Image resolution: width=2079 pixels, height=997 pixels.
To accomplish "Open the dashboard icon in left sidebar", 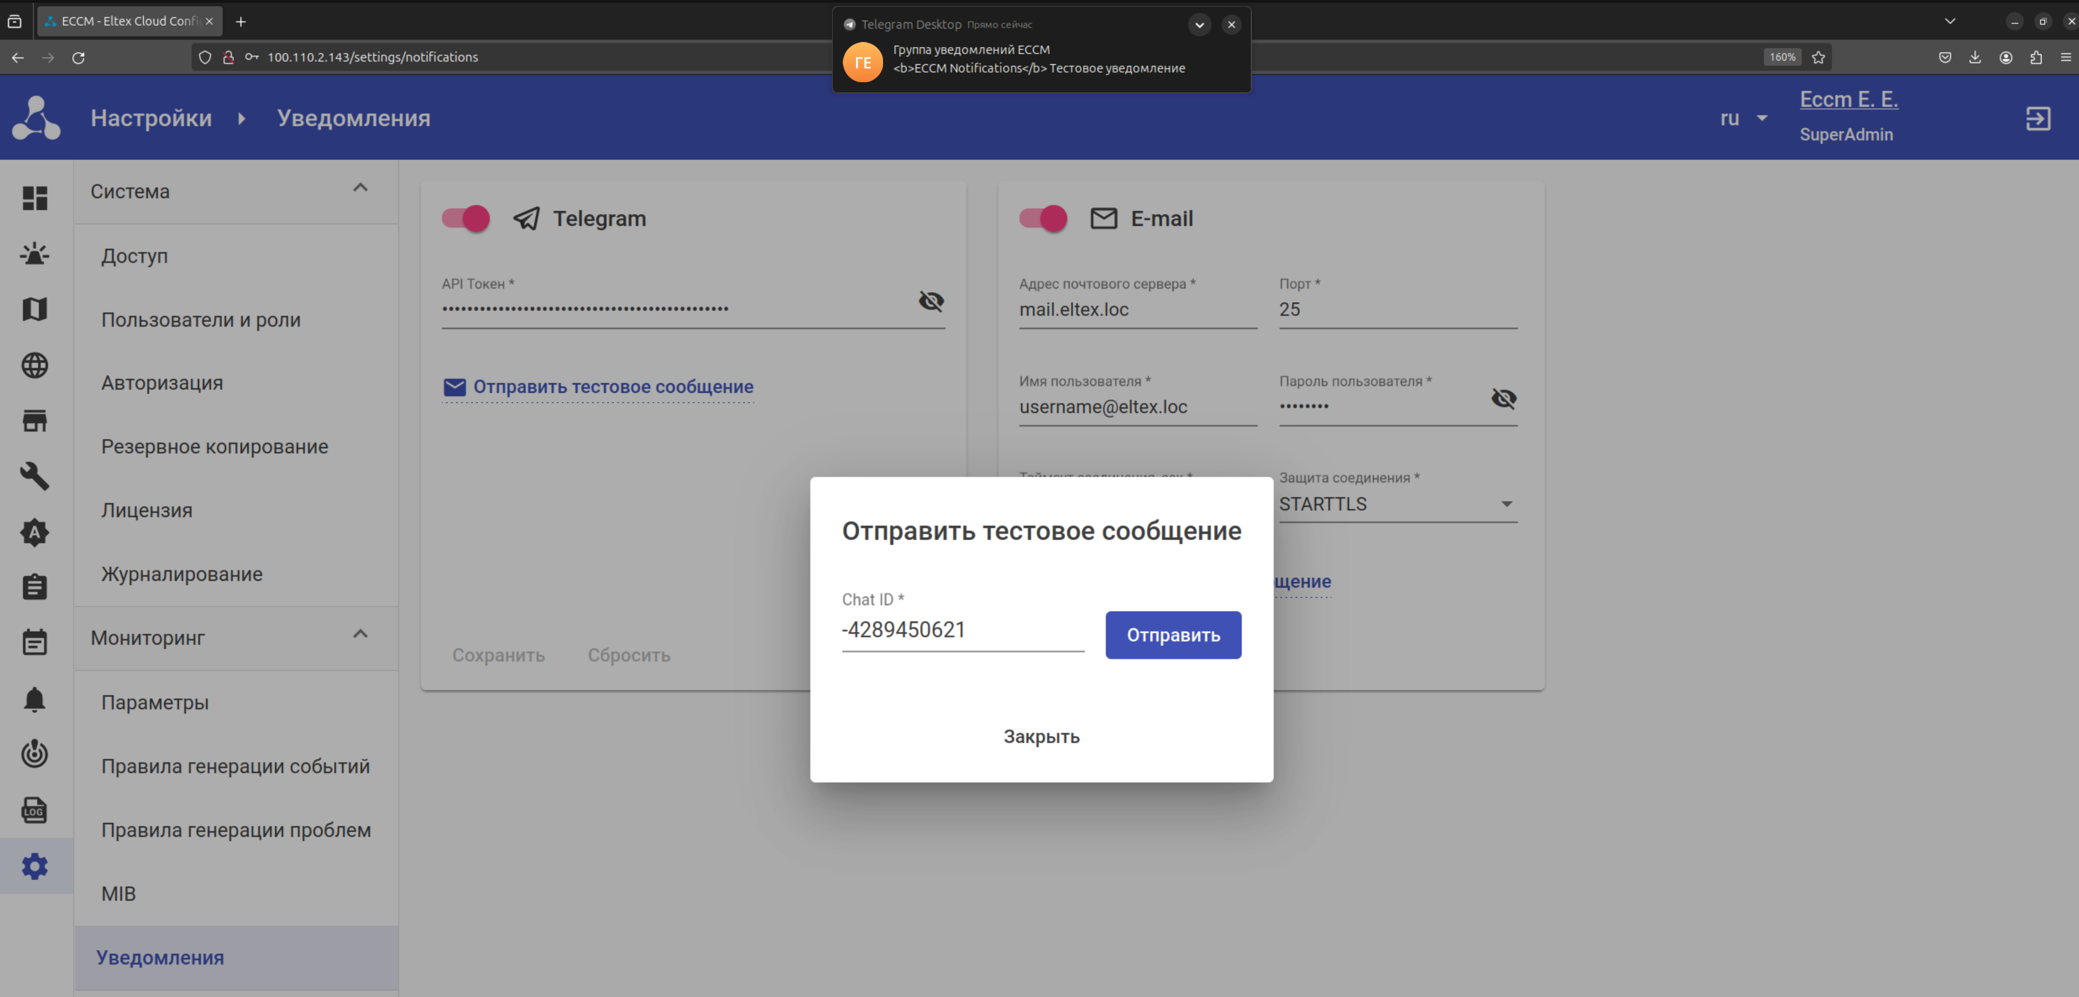I will [x=35, y=197].
